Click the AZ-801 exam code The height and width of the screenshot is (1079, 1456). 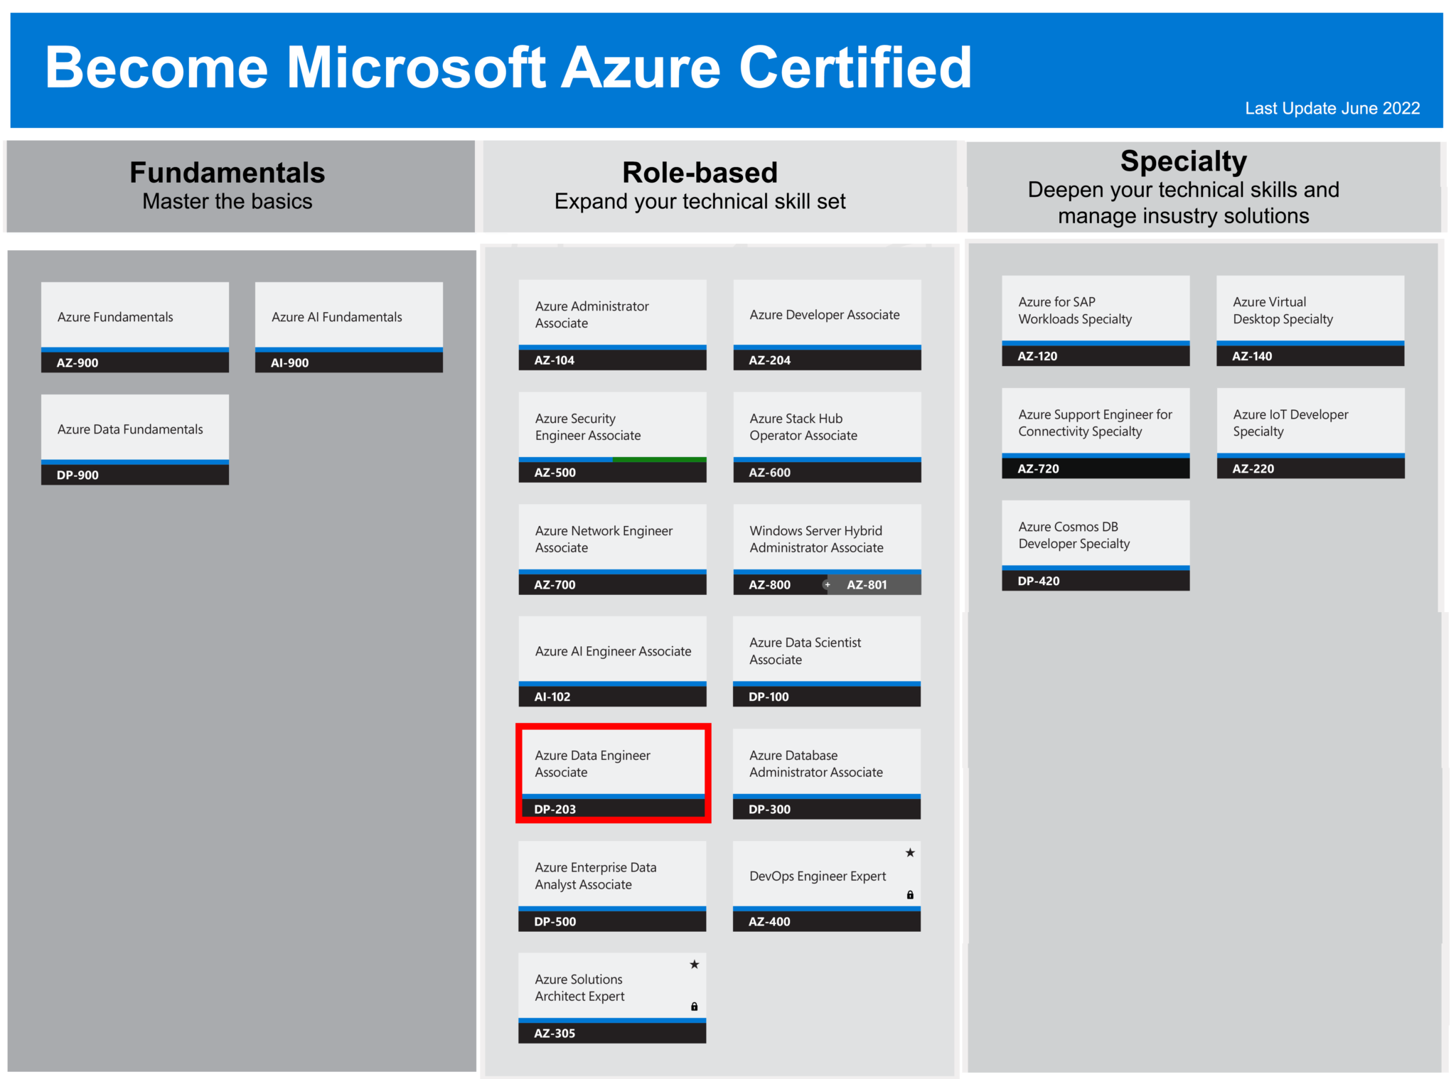click(867, 585)
